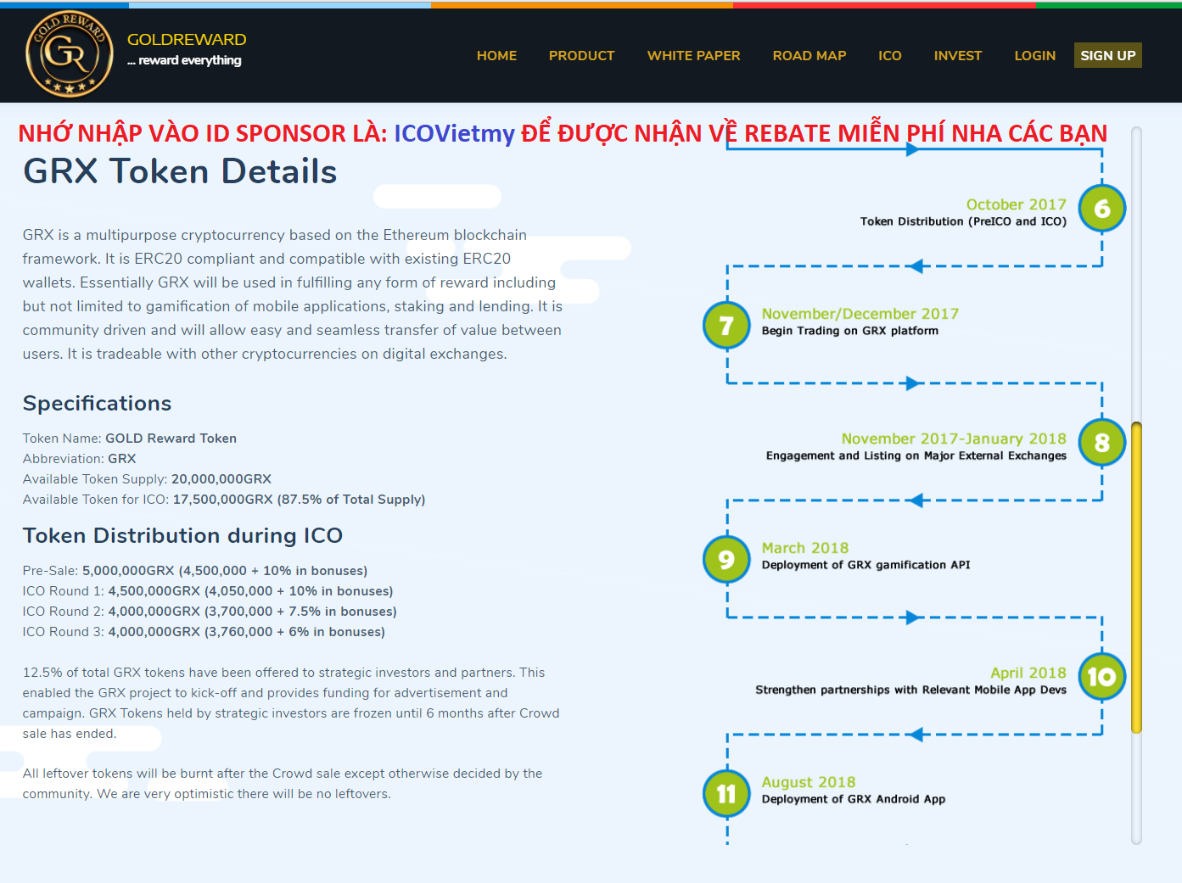
Task: Select roadmap milestone number 9
Action: pyautogui.click(x=726, y=560)
